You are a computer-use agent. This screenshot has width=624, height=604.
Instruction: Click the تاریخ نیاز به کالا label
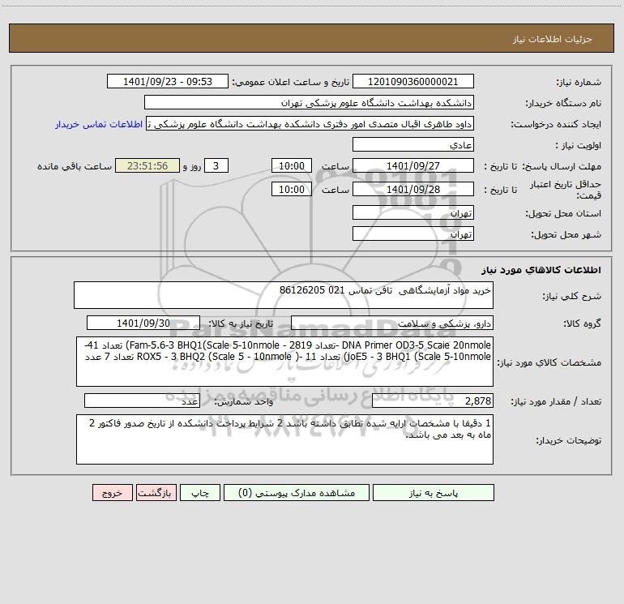point(241,323)
